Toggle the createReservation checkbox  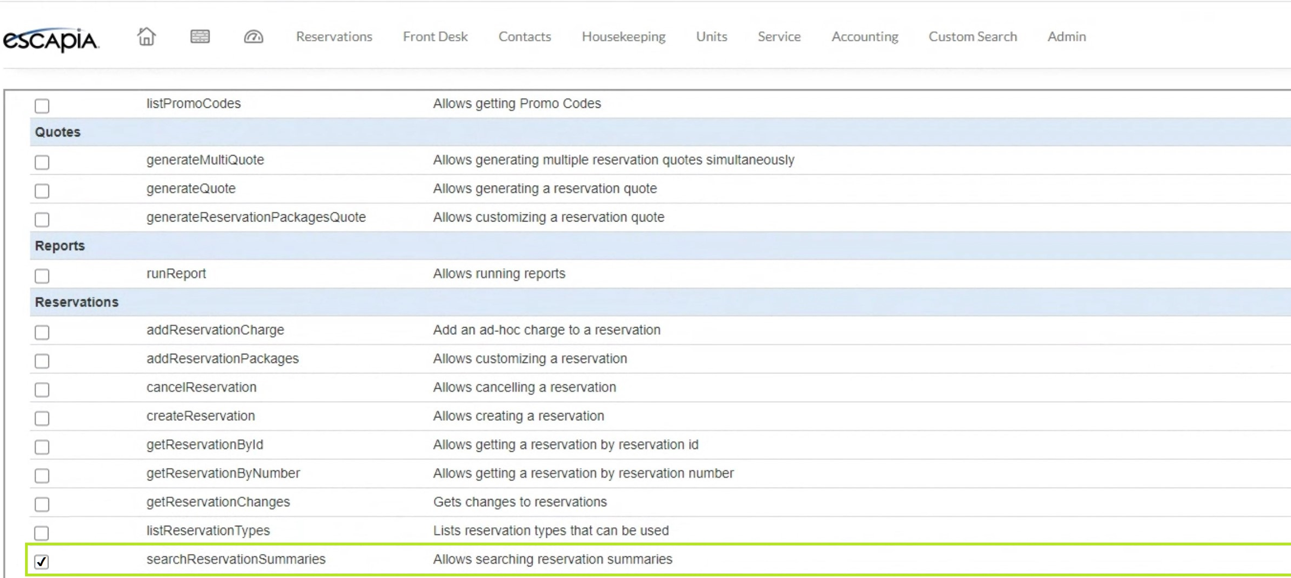coord(42,418)
